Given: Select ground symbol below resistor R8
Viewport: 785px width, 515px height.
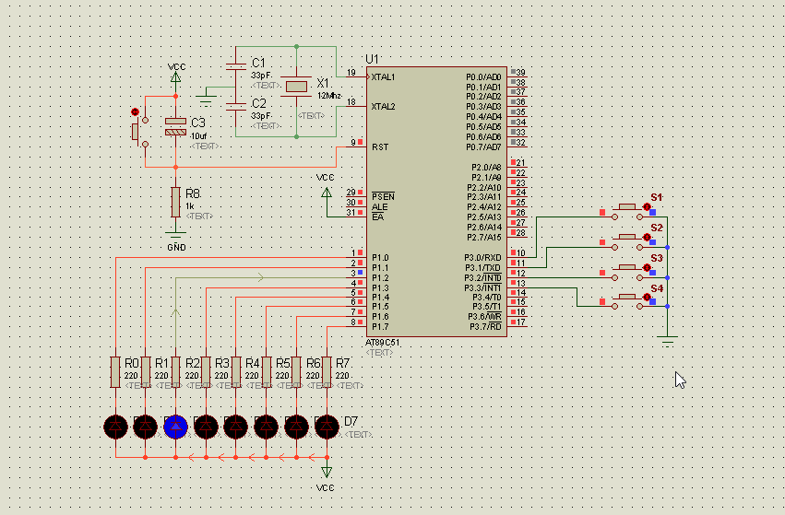Looking at the screenshot, I should tap(175, 235).
